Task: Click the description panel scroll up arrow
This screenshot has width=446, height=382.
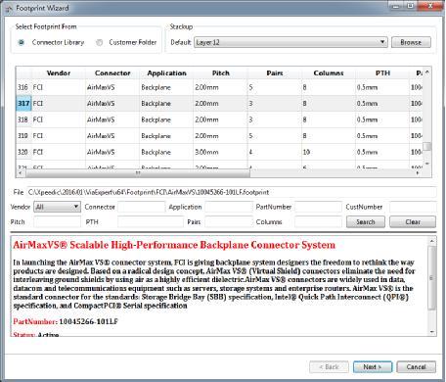Action: pyautogui.click(x=432, y=241)
